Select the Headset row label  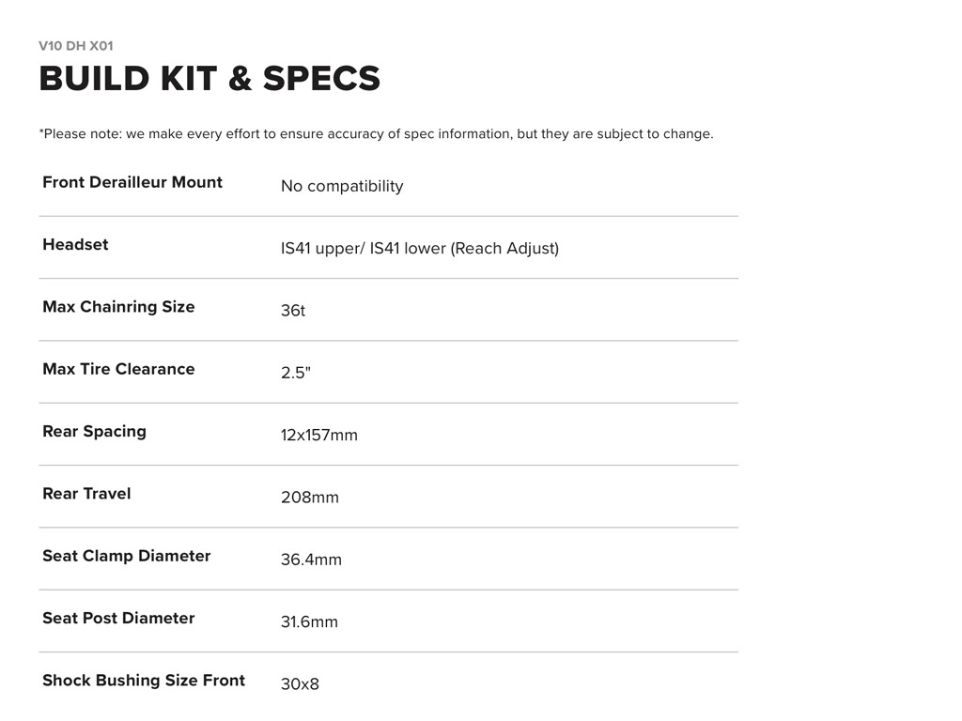point(75,244)
